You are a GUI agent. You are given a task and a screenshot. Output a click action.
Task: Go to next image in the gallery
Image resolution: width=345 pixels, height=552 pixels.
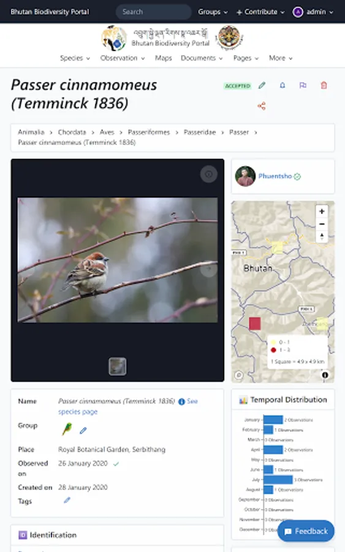click(x=208, y=269)
